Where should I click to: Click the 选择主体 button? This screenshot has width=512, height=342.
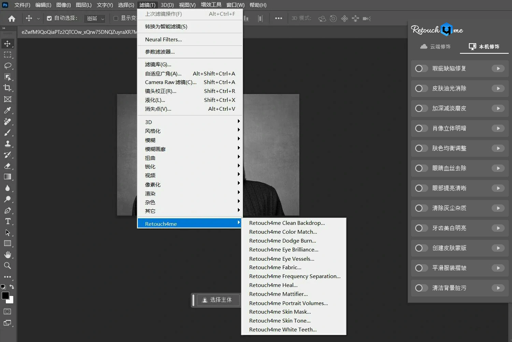[x=218, y=300]
